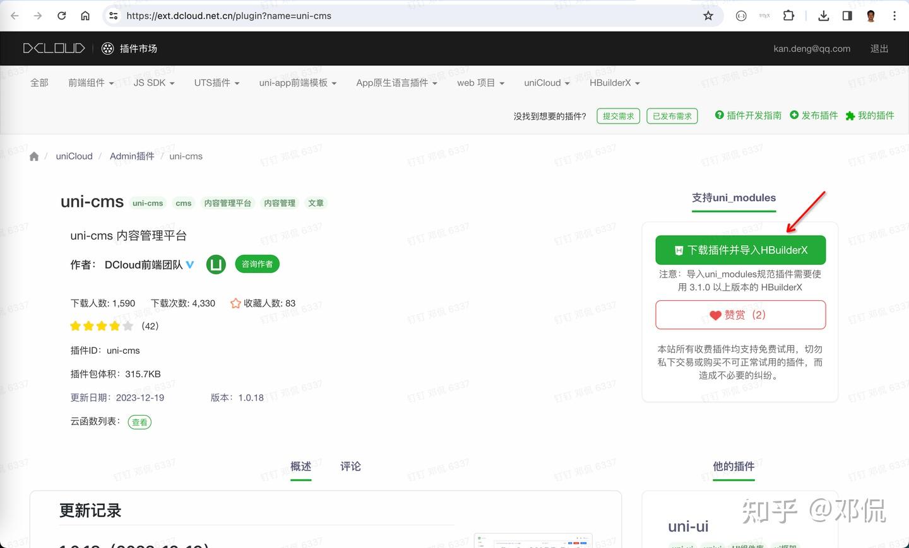909x548 pixels.
Task: Click the 版本: 1.0.18 text
Action: (237, 398)
